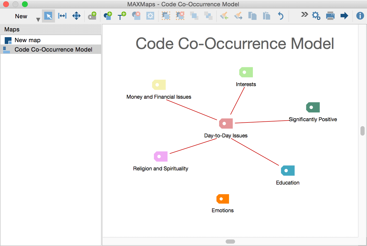Send selected object to back

pyautogui.click(x=208, y=16)
